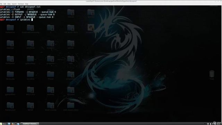Click the current prompt line with 'iptables'
This screenshot has height=125, width=222.
(16, 19)
